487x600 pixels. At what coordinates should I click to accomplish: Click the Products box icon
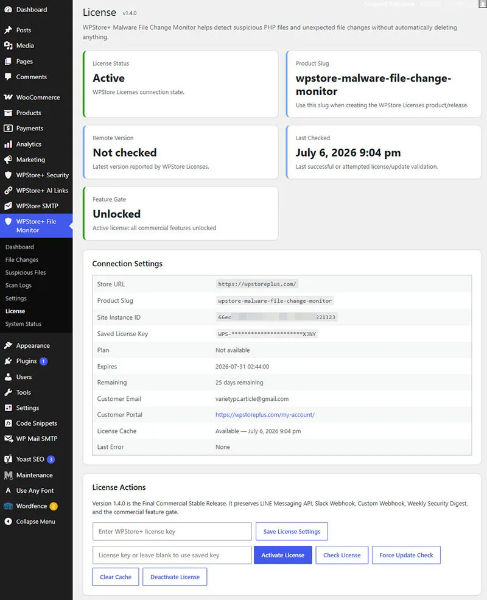pyautogui.click(x=8, y=113)
